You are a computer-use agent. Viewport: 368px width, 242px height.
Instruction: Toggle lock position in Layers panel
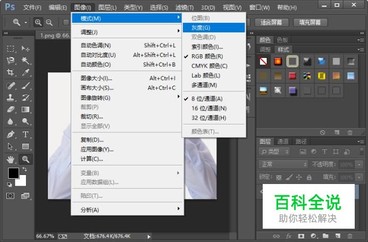pos(299,177)
